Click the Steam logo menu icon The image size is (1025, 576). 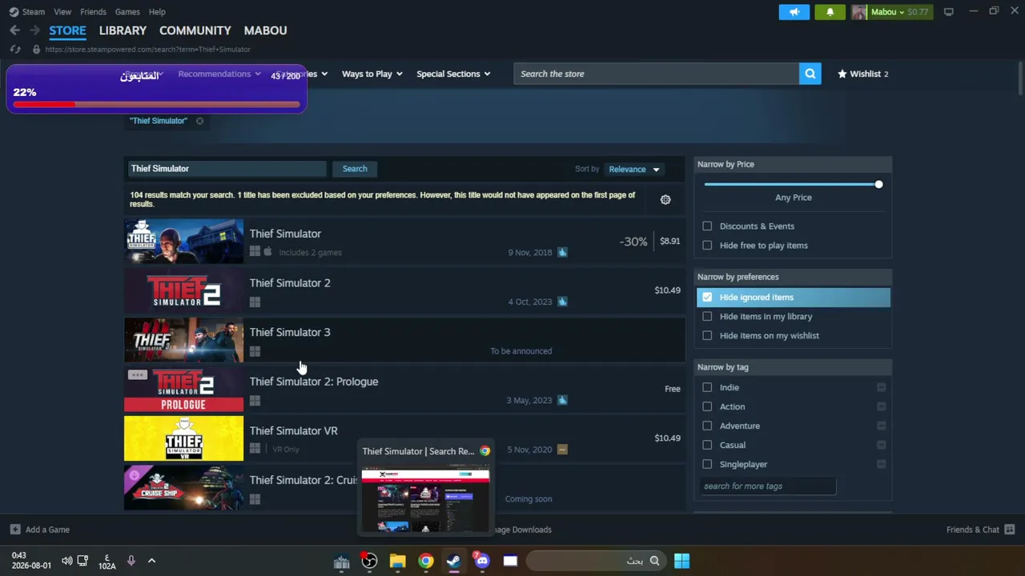pyautogui.click(x=14, y=12)
